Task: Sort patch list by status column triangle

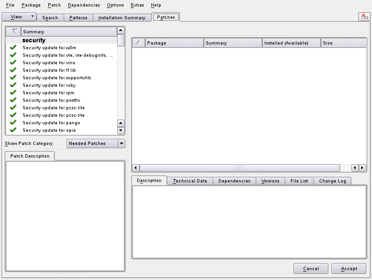Action: pyautogui.click(x=14, y=31)
